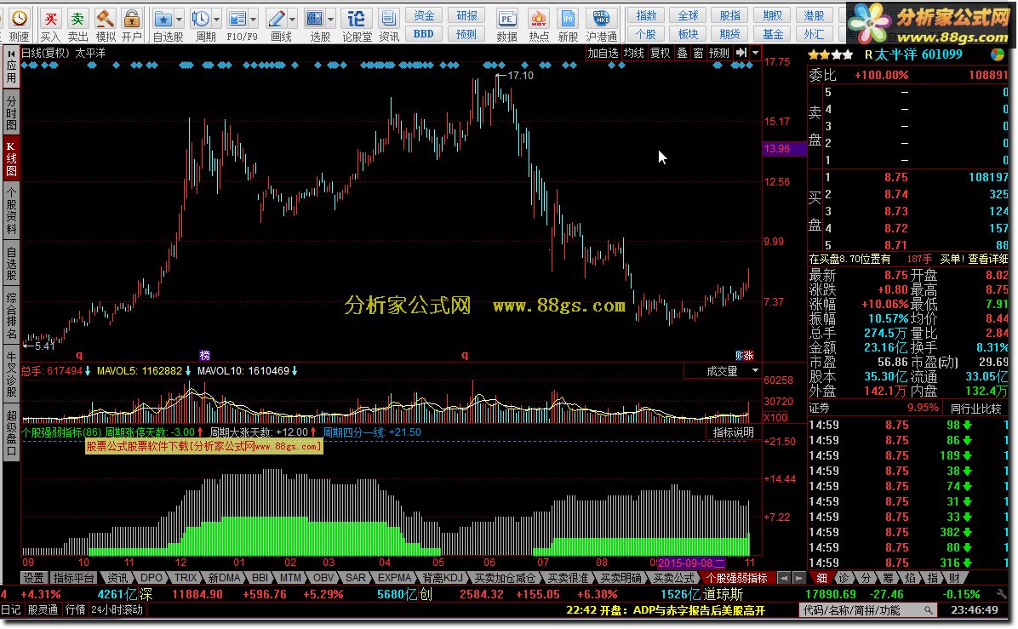Switch to the MACD-row DPO indicator tab
Viewport: 1018px width, 629px height.
152,577
